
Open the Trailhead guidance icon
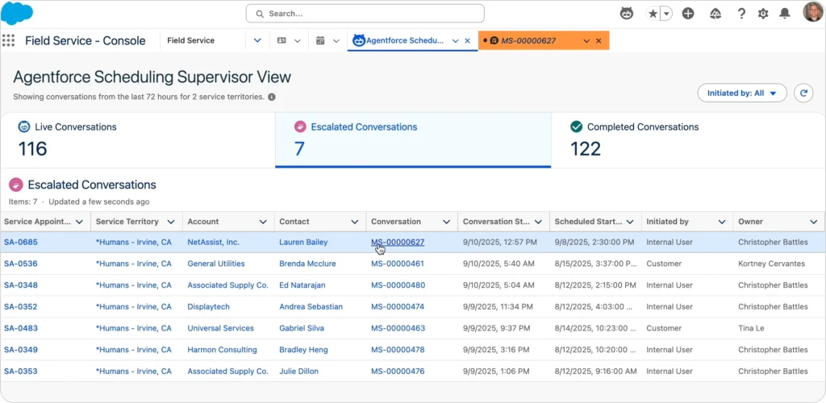tap(715, 14)
